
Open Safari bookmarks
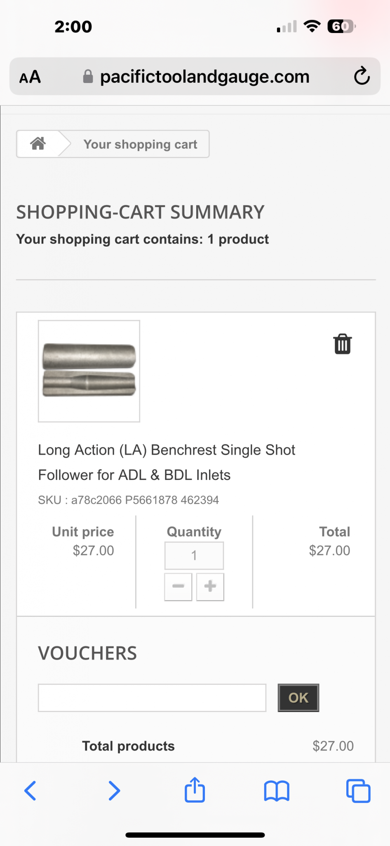coord(276,791)
